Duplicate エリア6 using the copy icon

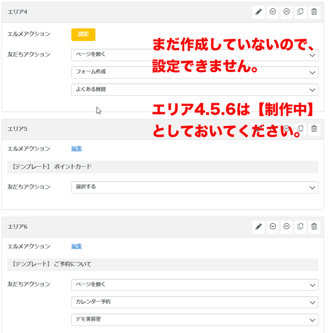point(300,227)
